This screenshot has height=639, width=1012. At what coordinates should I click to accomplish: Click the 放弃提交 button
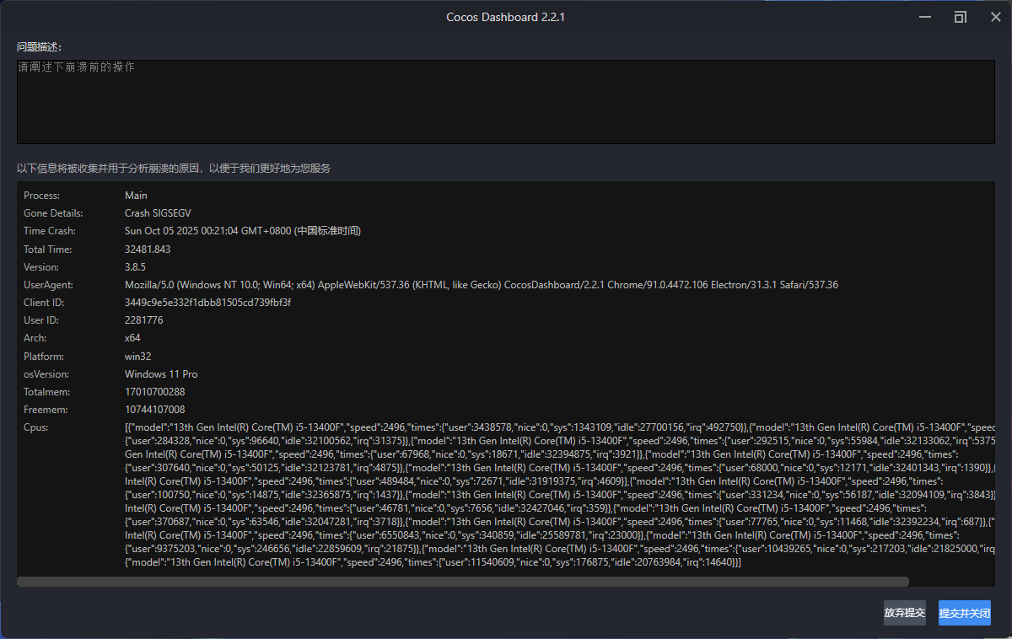(x=904, y=613)
